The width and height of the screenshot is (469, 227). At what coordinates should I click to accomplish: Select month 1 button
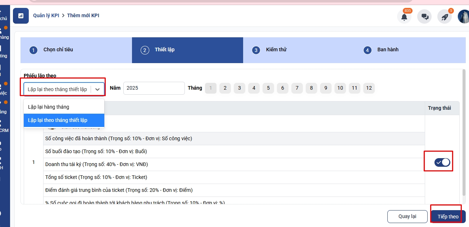tap(211, 88)
